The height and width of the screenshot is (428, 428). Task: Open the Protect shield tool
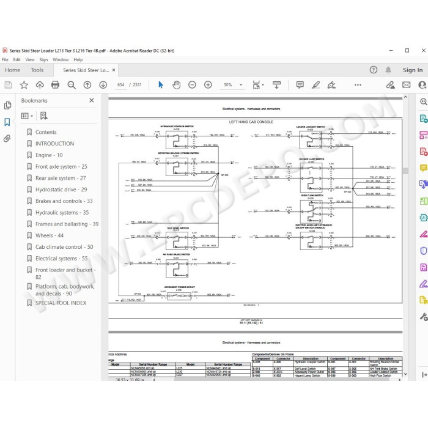pyautogui.click(x=423, y=251)
